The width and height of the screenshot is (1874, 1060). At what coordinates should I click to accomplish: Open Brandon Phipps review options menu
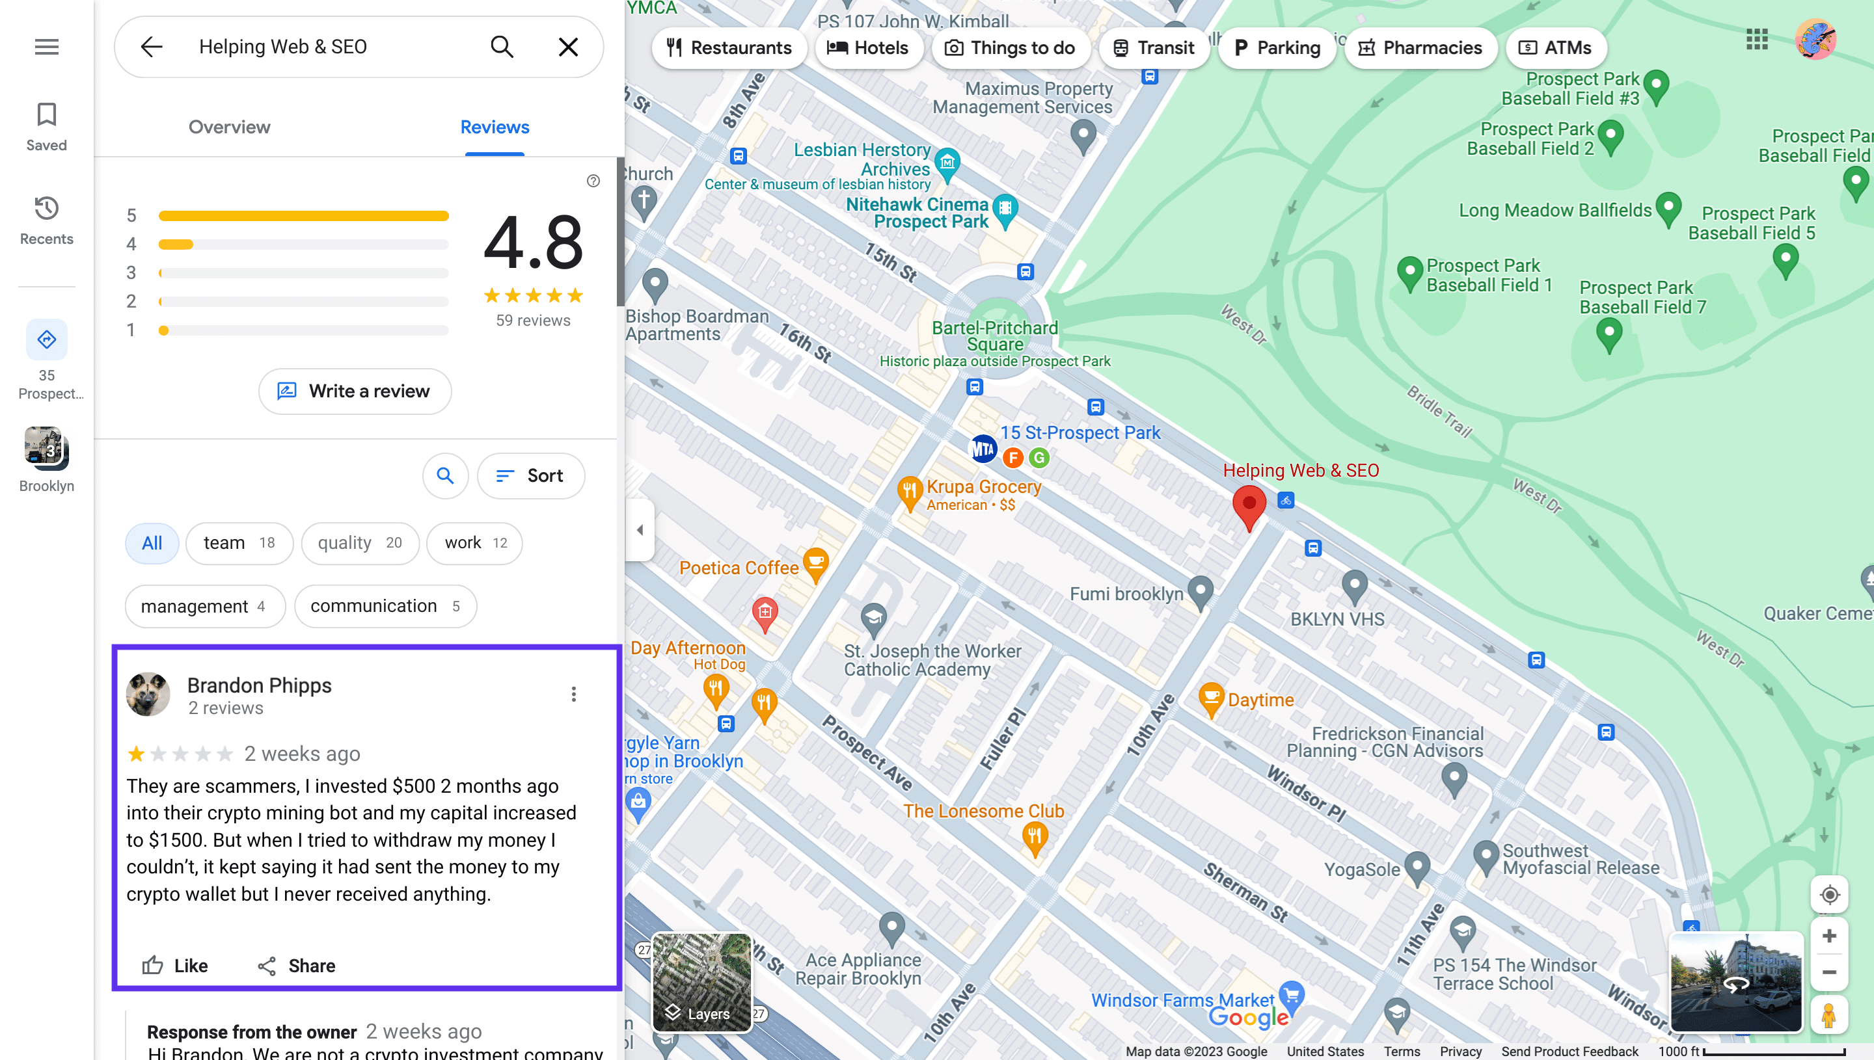coord(574,694)
